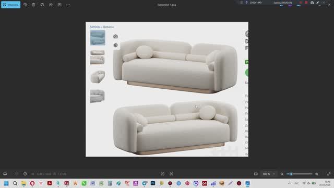Click the Photos fit-screen icon left of the zoom percent
Image resolution: width=334 pixels, height=188 pixels.
point(256,174)
